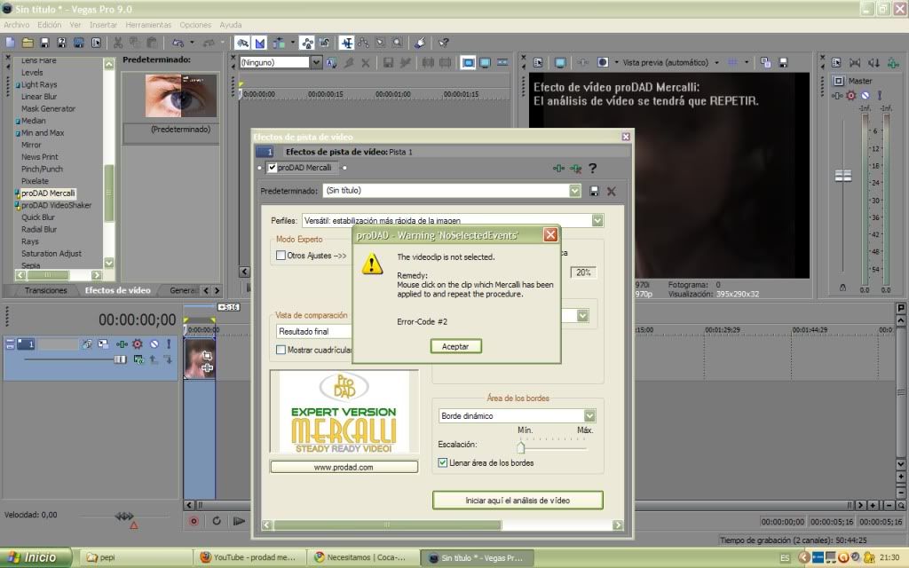Click the remove plug-in icon in effects dialog

click(575, 169)
